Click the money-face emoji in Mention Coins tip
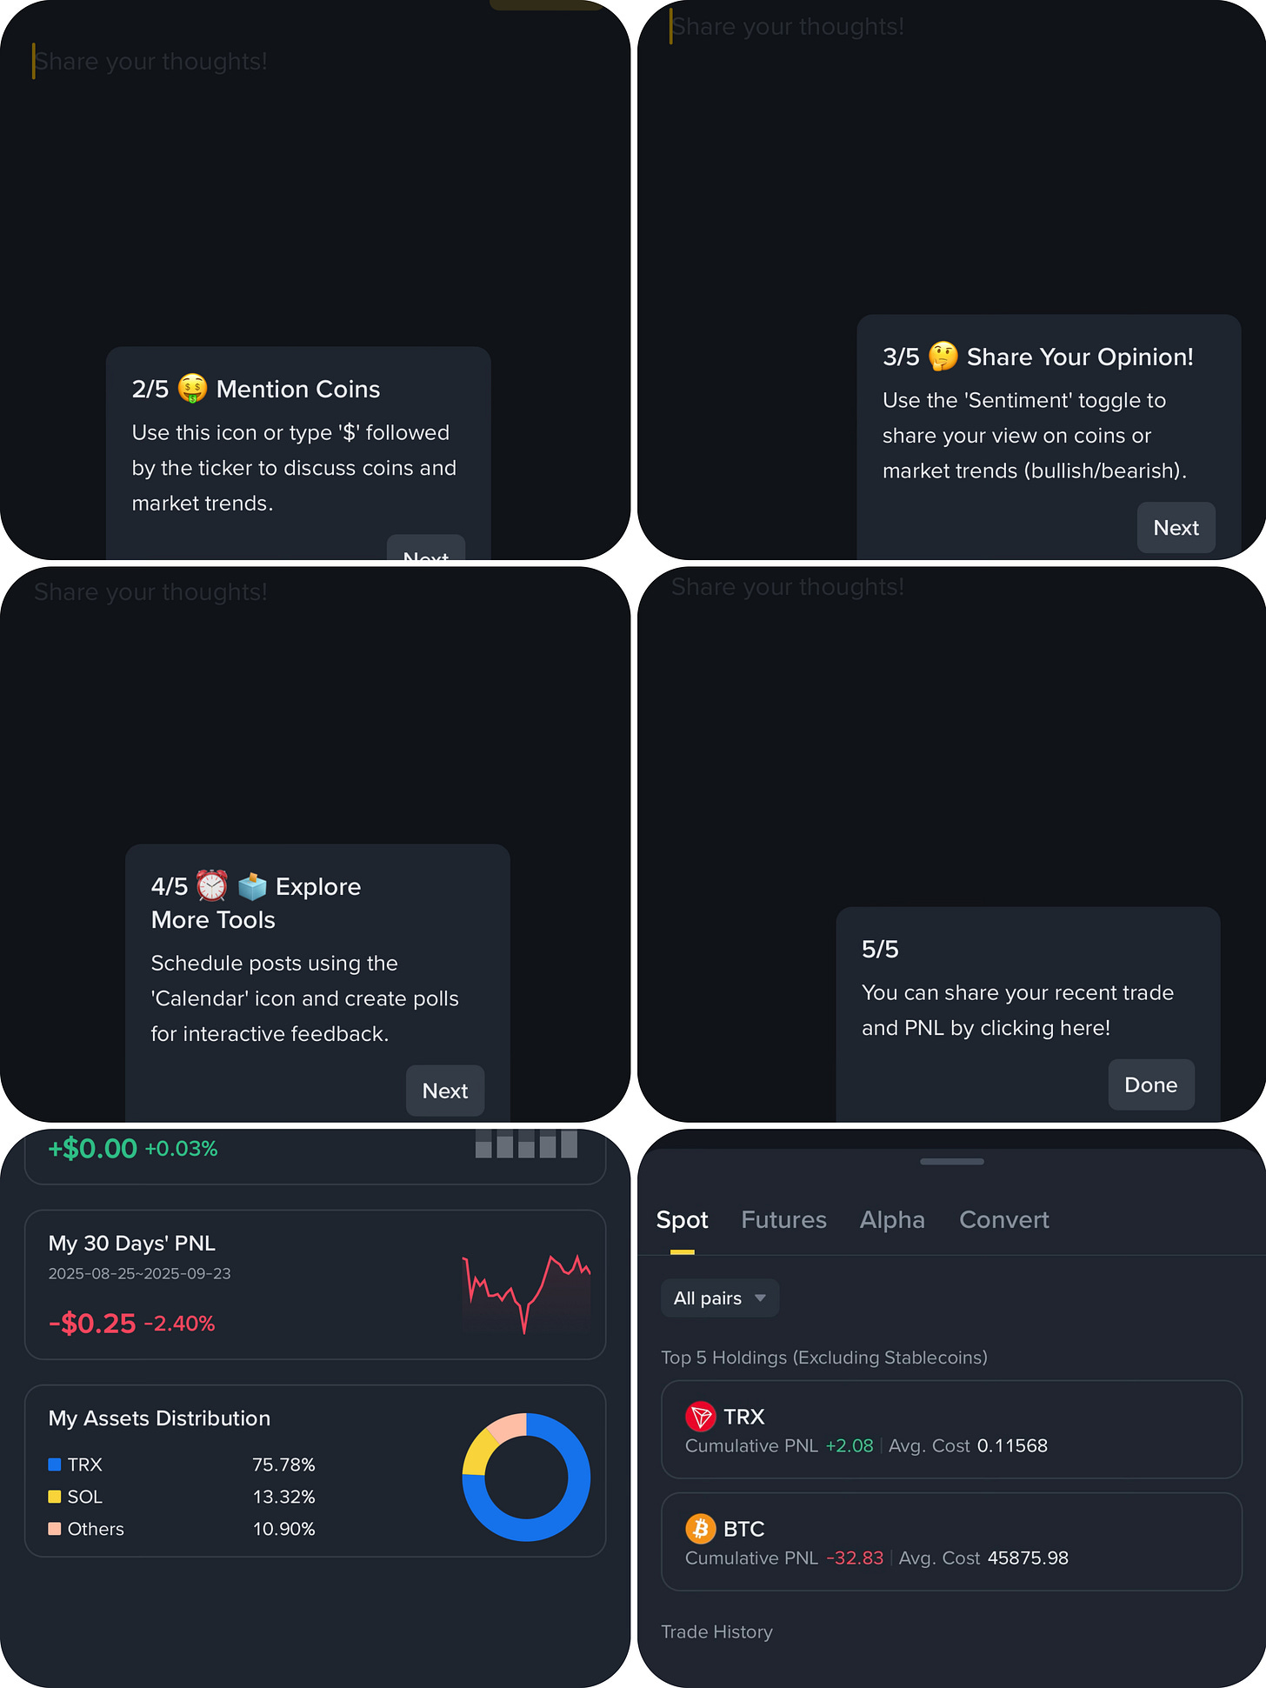This screenshot has height=1688, width=1266. (x=192, y=389)
